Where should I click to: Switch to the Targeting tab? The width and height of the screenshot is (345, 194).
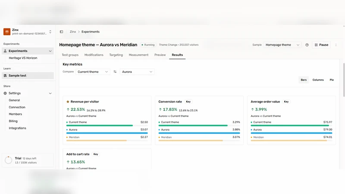point(116,55)
